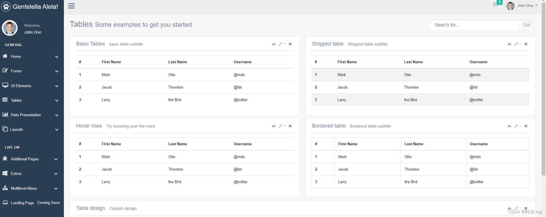Open the envelope messages icon in the top bar
This screenshot has height=217, width=546.
tap(496, 4)
